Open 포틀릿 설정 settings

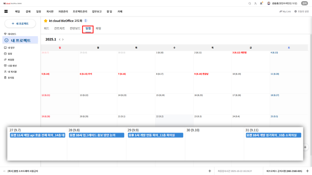pos(301,12)
